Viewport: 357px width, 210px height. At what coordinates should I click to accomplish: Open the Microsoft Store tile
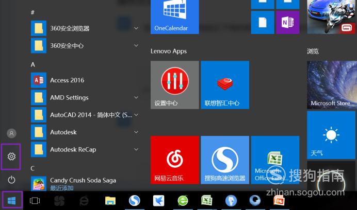click(332, 85)
